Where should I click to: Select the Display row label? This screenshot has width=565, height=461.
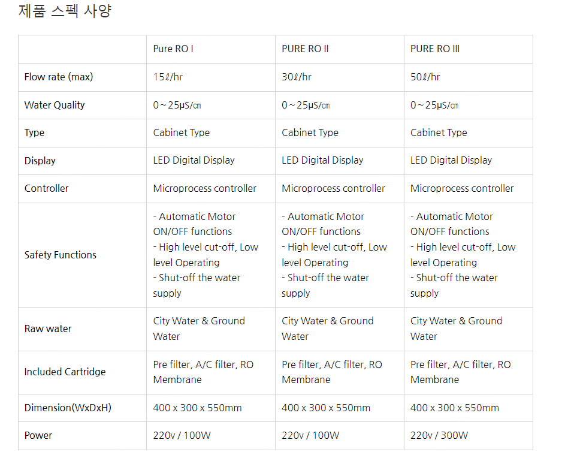(40, 161)
